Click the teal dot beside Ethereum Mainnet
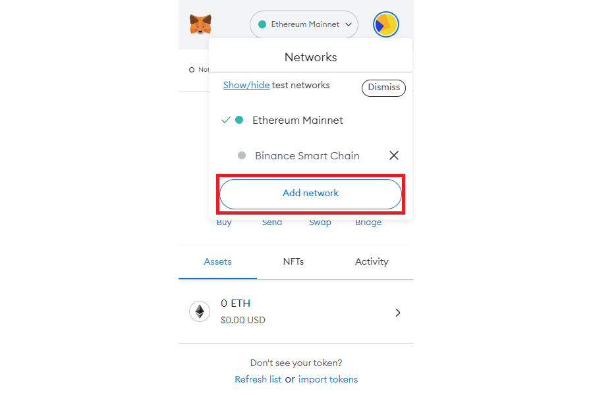Viewport: 593px width, 395px height. tap(239, 120)
